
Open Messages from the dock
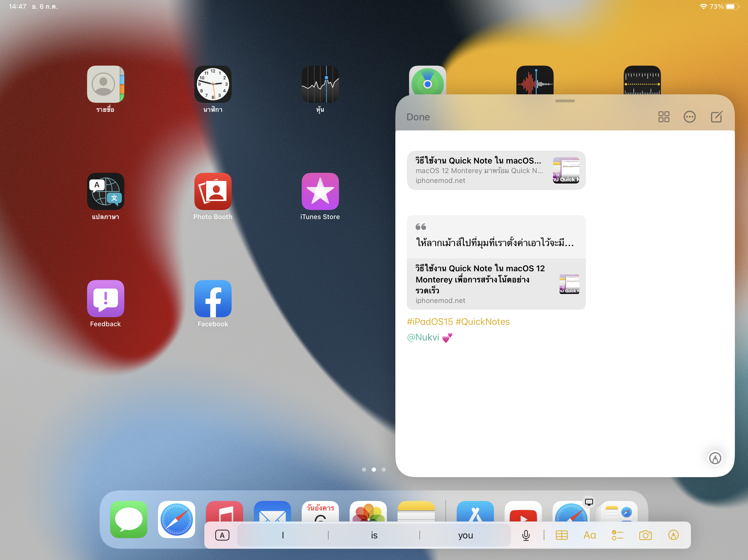pyautogui.click(x=128, y=519)
